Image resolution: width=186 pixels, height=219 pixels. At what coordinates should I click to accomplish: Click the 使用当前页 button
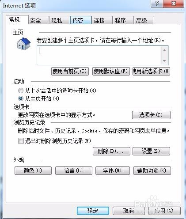pyautogui.click(x=70, y=72)
